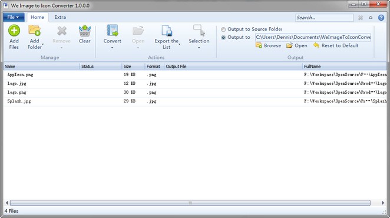Image resolution: width=390 pixels, height=218 pixels.
Task: Click the Open folder icon in Actions
Action: coord(138,31)
